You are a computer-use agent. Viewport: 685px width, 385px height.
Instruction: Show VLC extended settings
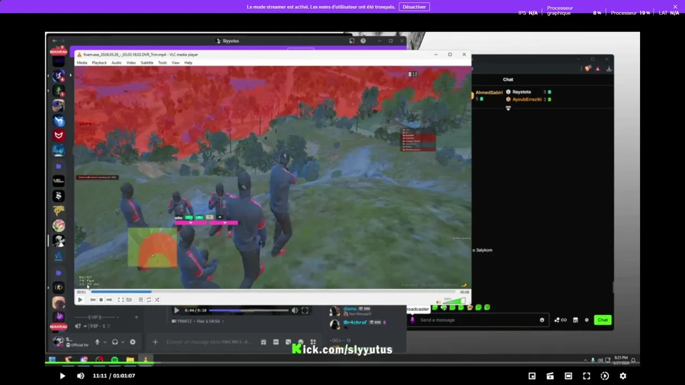pyautogui.click(x=128, y=300)
